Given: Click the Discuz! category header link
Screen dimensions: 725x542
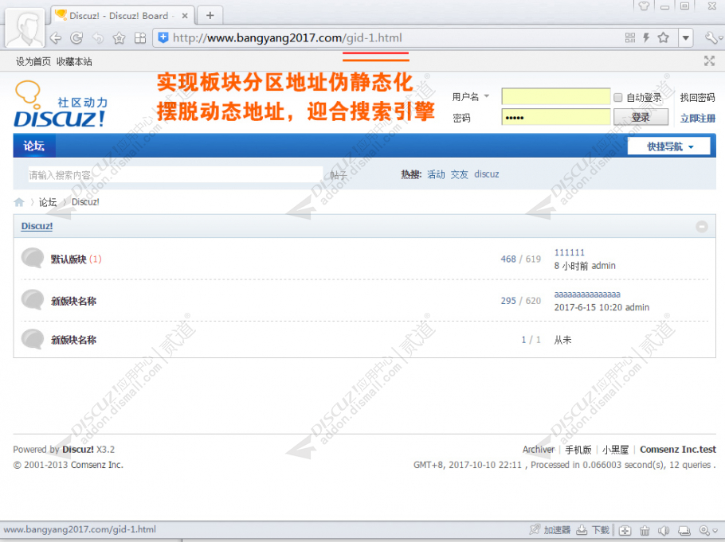Looking at the screenshot, I should [x=37, y=226].
